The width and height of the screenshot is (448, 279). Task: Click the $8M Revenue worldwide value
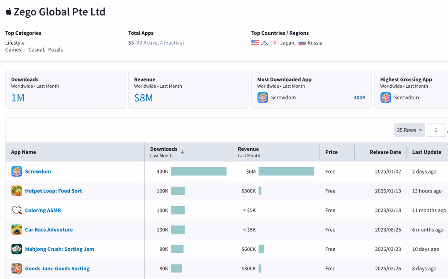click(144, 98)
